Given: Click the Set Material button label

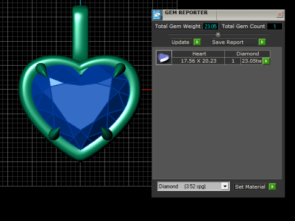Looking at the screenshot, I should click(x=250, y=187).
